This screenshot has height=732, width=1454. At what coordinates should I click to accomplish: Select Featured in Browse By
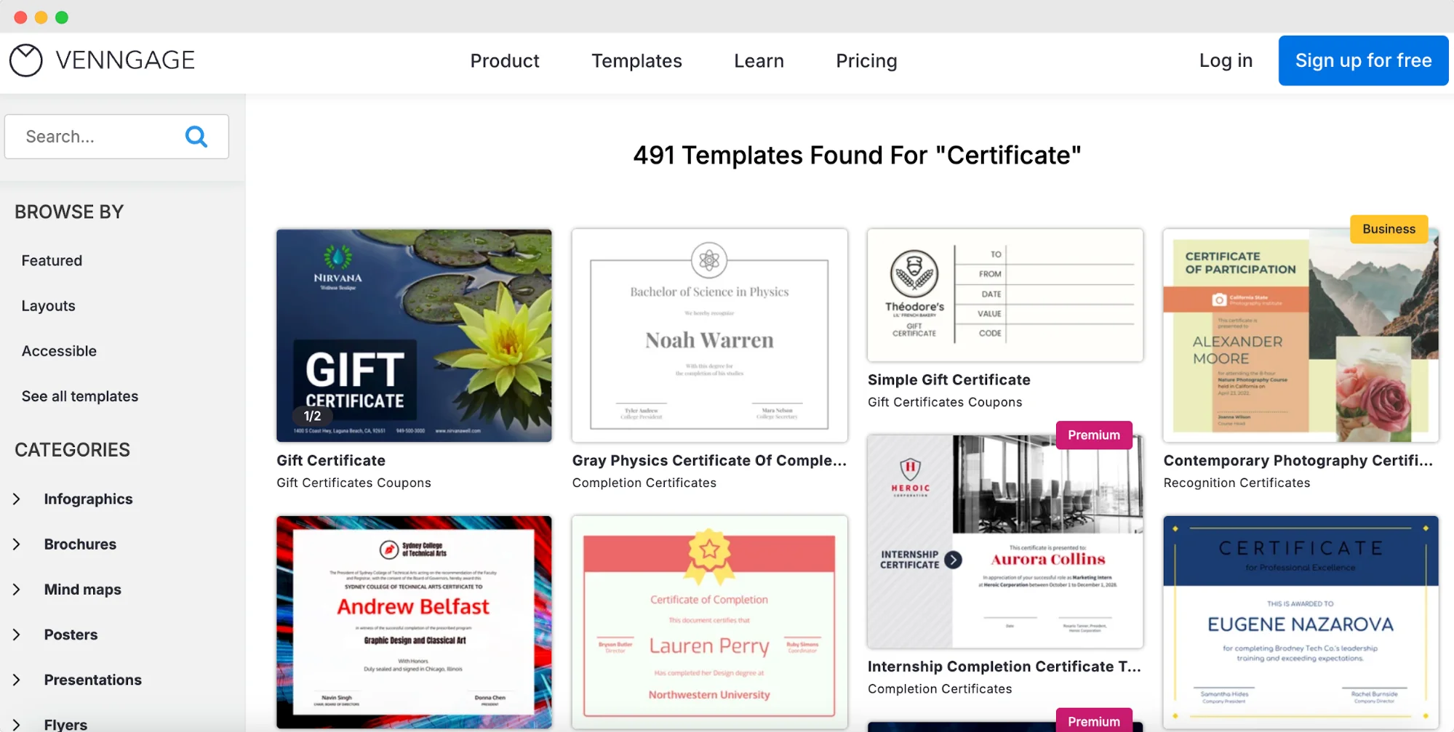tap(52, 260)
